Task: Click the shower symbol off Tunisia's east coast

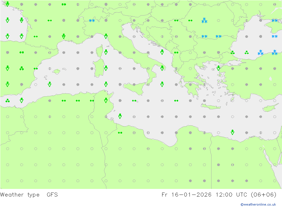Action: tap(120, 116)
